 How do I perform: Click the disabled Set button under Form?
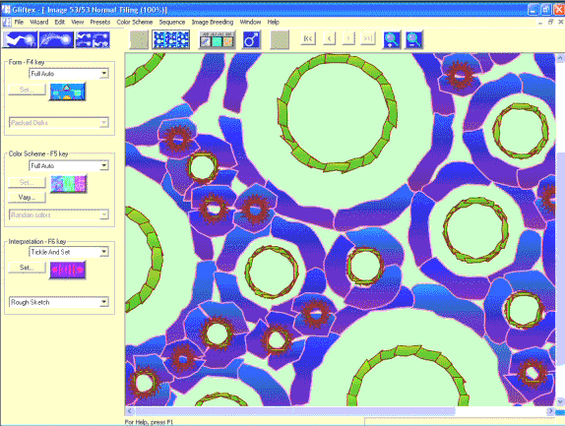point(27,90)
